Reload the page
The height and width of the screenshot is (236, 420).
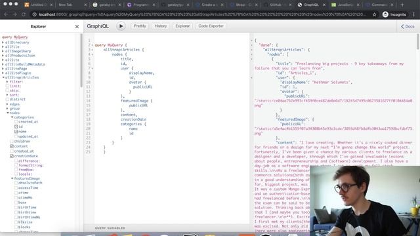click(24, 14)
